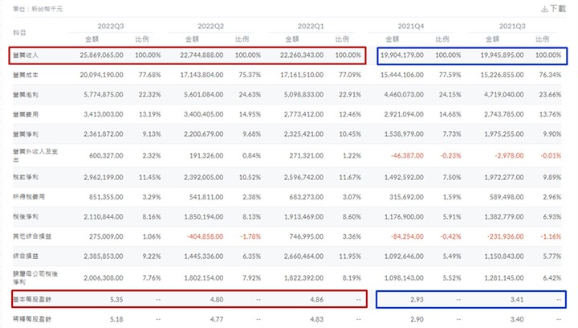Click the 科目 header label
The width and height of the screenshot is (578, 328).
(x=19, y=32)
